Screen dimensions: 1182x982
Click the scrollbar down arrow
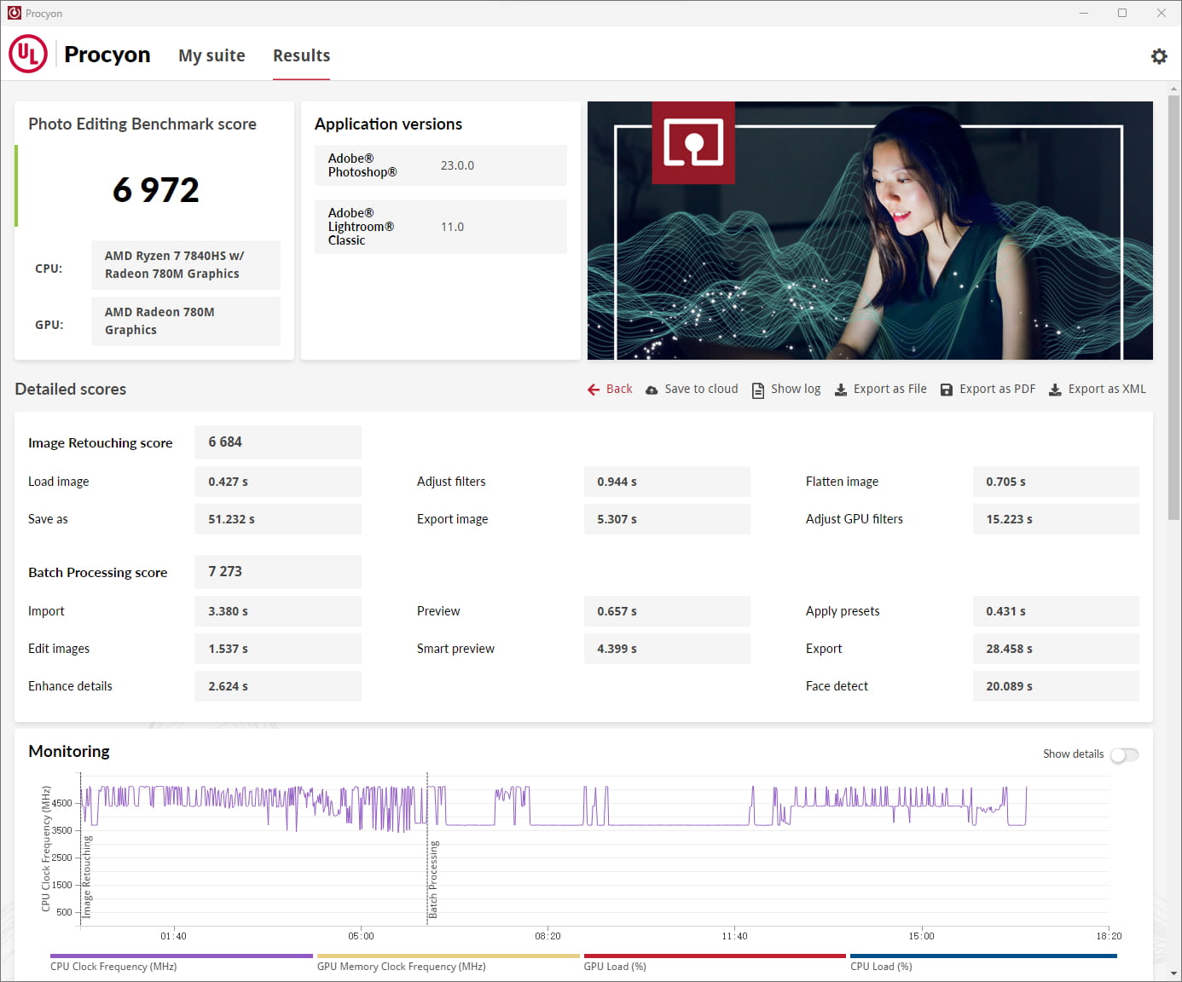tap(1174, 973)
